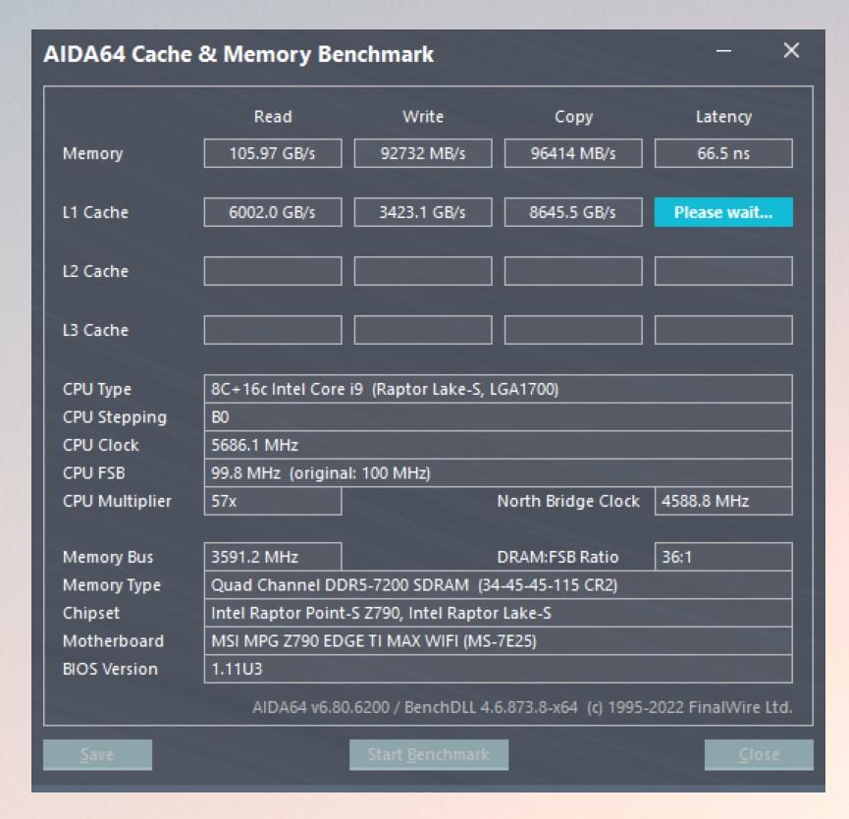Image resolution: width=849 pixels, height=819 pixels.
Task: Select L1 Cache Copy value 8645.5 GB/s
Action: tap(573, 212)
